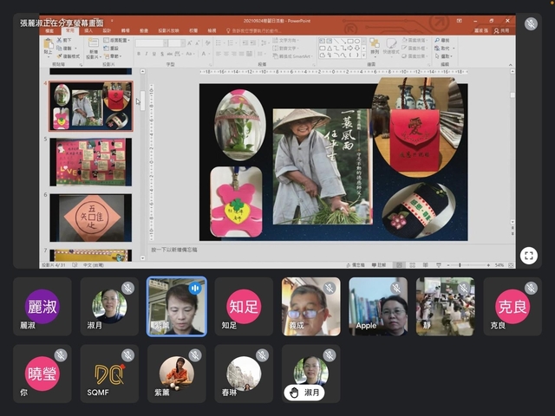The width and height of the screenshot is (555, 416).
Task: Click the muted microphone icon on 克良's tile
Action: [x=529, y=288]
